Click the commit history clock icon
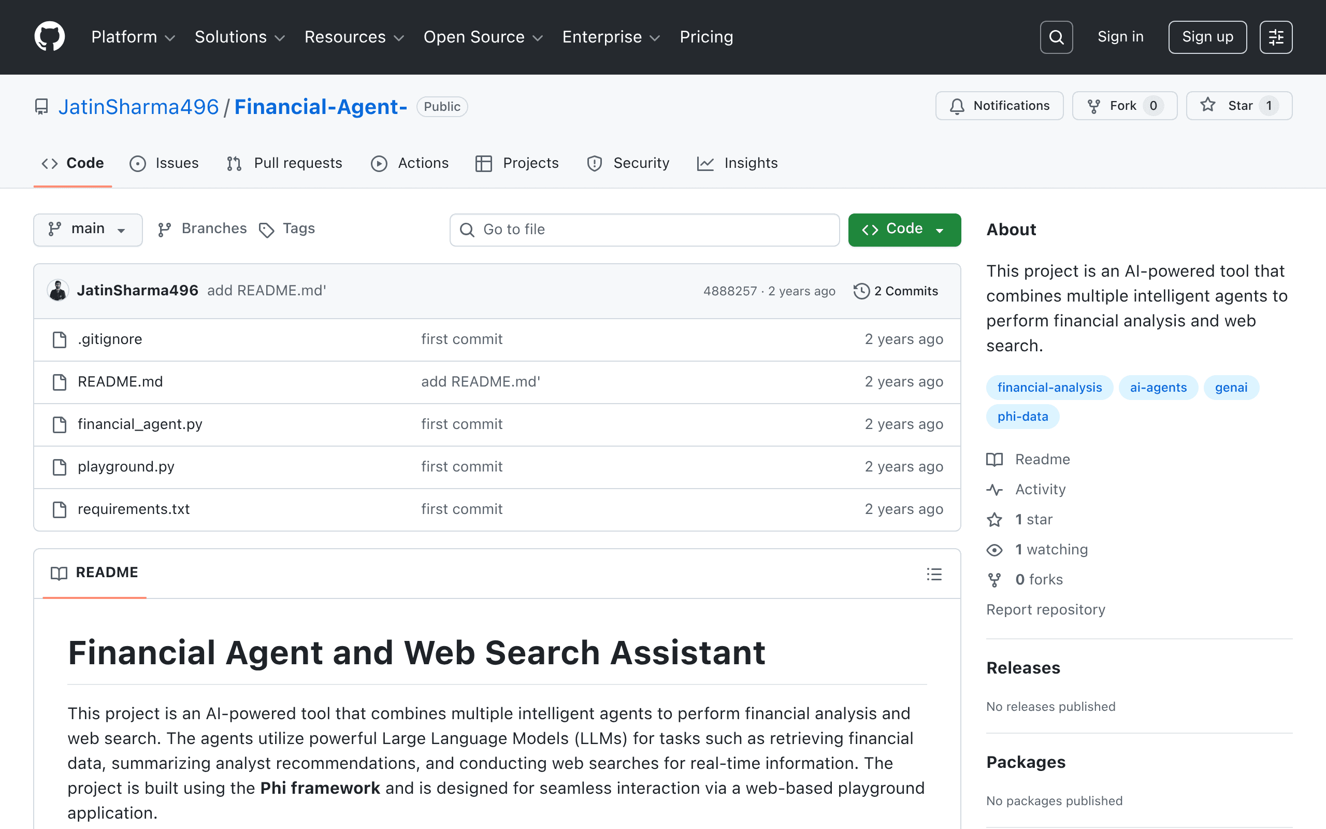 pyautogui.click(x=861, y=291)
